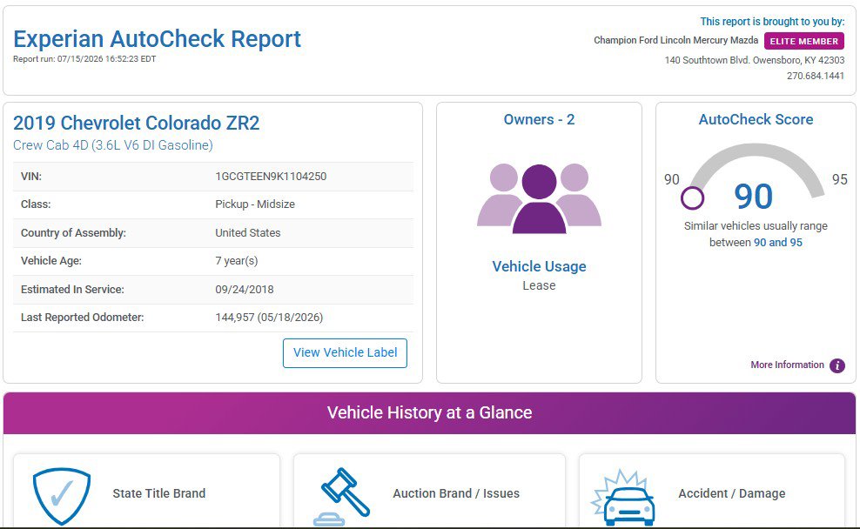The image size is (860, 529).
Task: Click VIN value 1GCGTEEN9K1104250
Action: click(x=271, y=177)
